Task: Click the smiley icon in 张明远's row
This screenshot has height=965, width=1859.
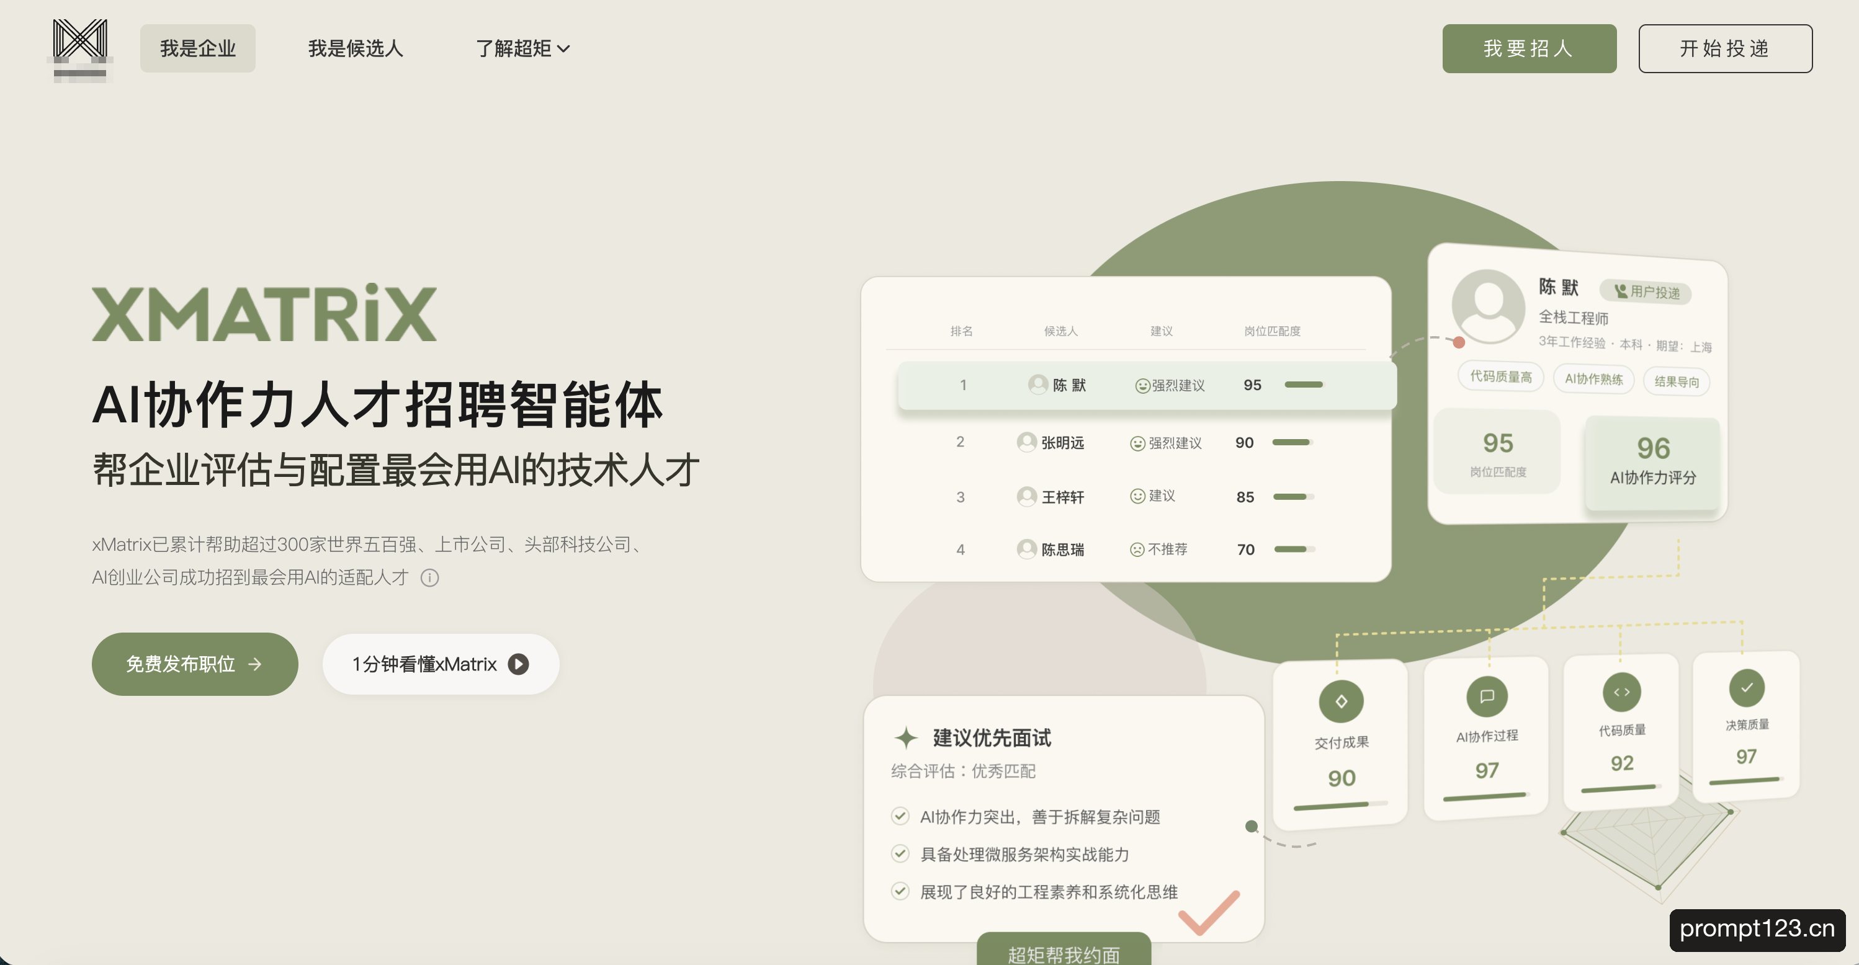Action: [x=1137, y=443]
